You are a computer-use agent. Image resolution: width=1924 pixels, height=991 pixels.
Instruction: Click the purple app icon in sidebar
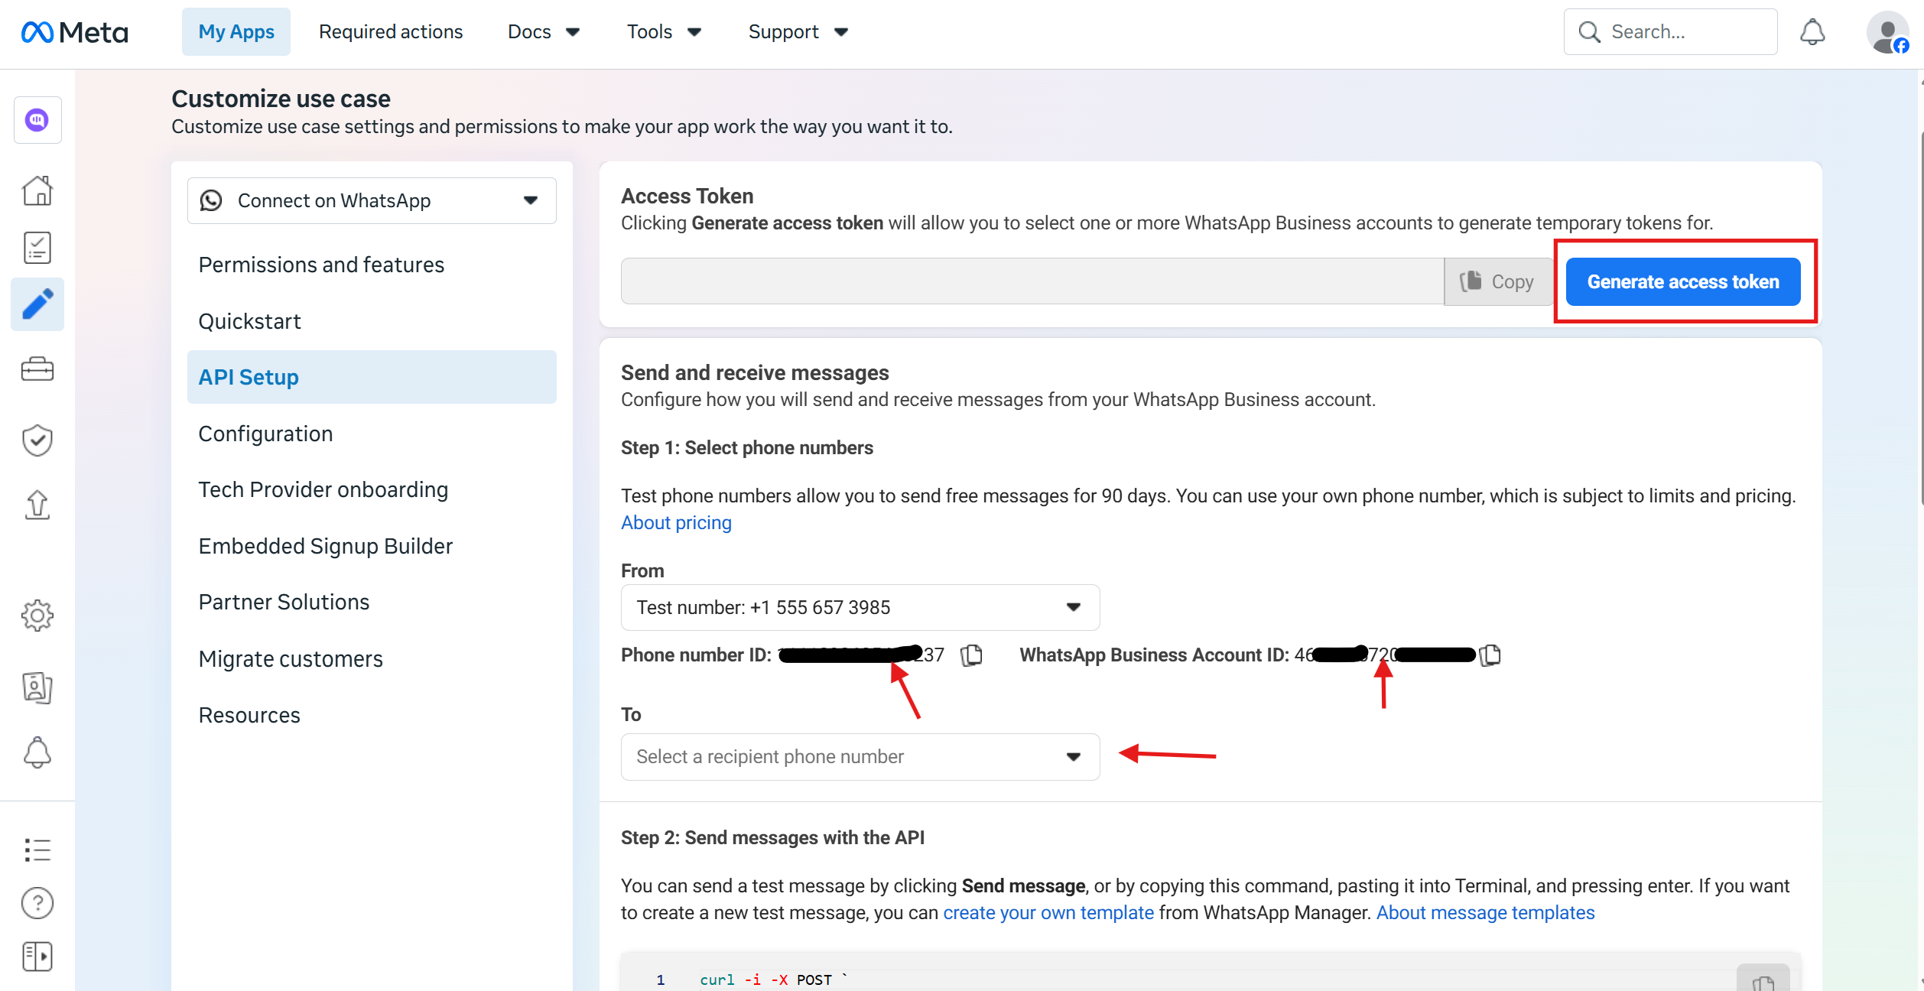click(37, 120)
